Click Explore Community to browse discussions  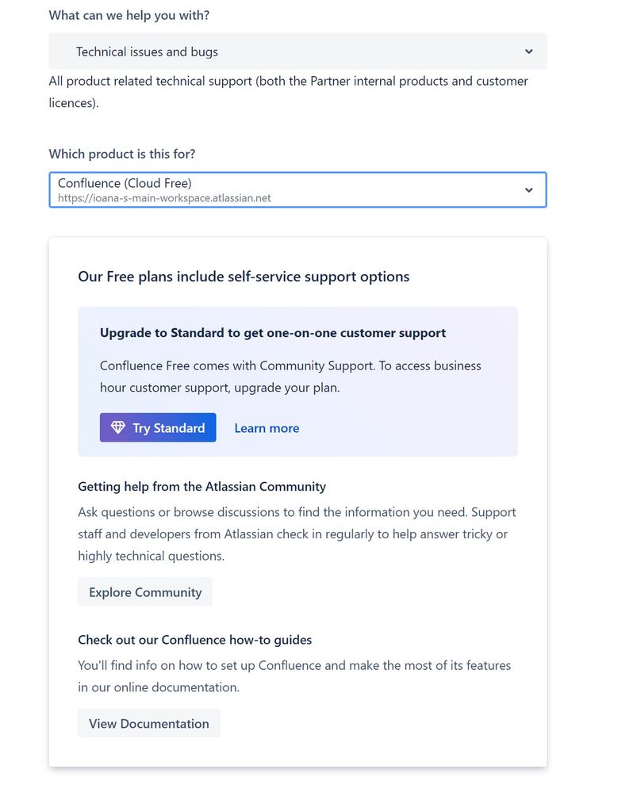point(145,591)
